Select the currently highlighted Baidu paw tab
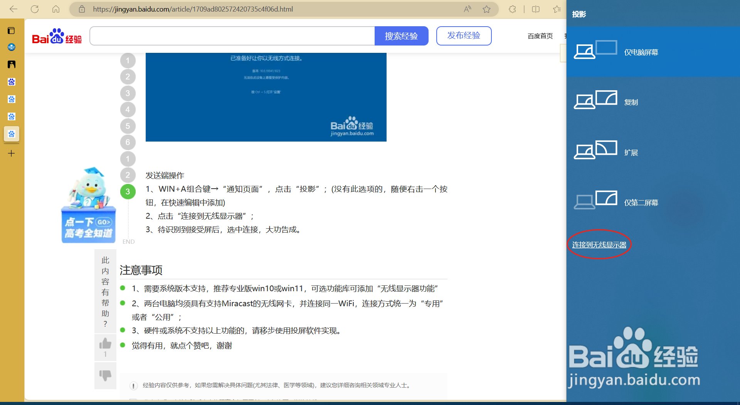The image size is (740, 405). tap(12, 134)
